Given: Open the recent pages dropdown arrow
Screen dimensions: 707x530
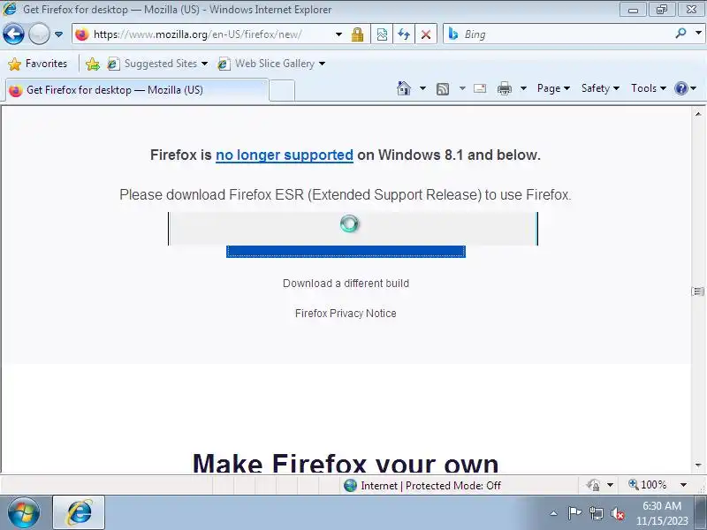Looking at the screenshot, I should point(58,34).
